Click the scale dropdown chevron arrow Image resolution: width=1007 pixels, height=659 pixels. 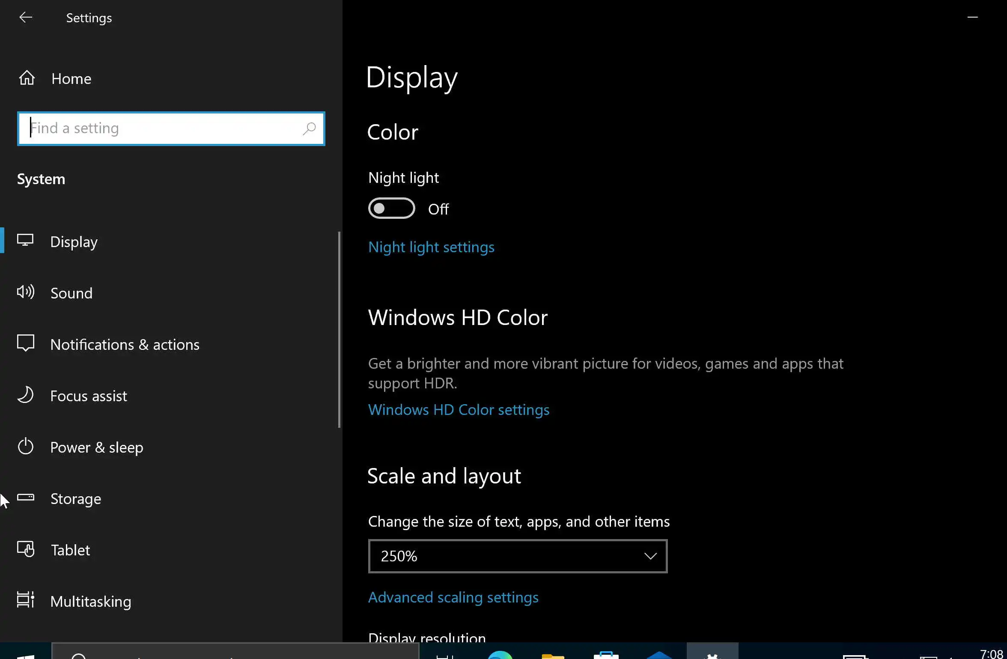tap(650, 556)
